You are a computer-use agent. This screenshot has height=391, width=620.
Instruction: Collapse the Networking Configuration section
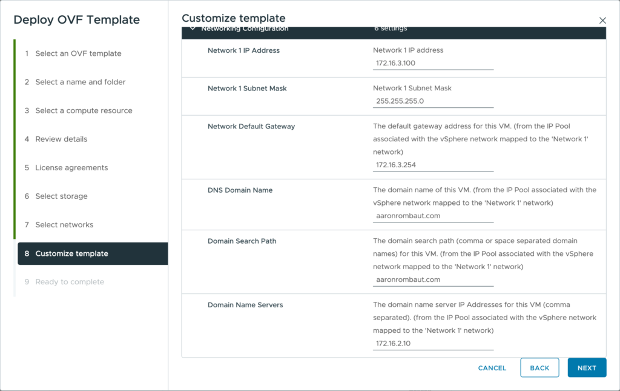coord(193,29)
